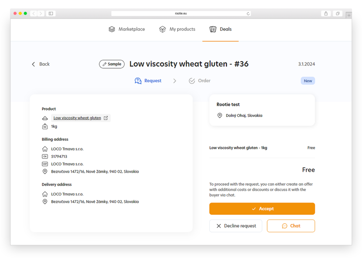This screenshot has width=362, height=259.
Task: Open the Request step
Action: pyautogui.click(x=148, y=81)
